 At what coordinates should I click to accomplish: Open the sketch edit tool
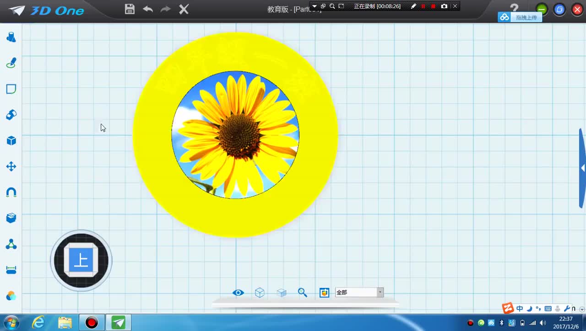(x=11, y=89)
